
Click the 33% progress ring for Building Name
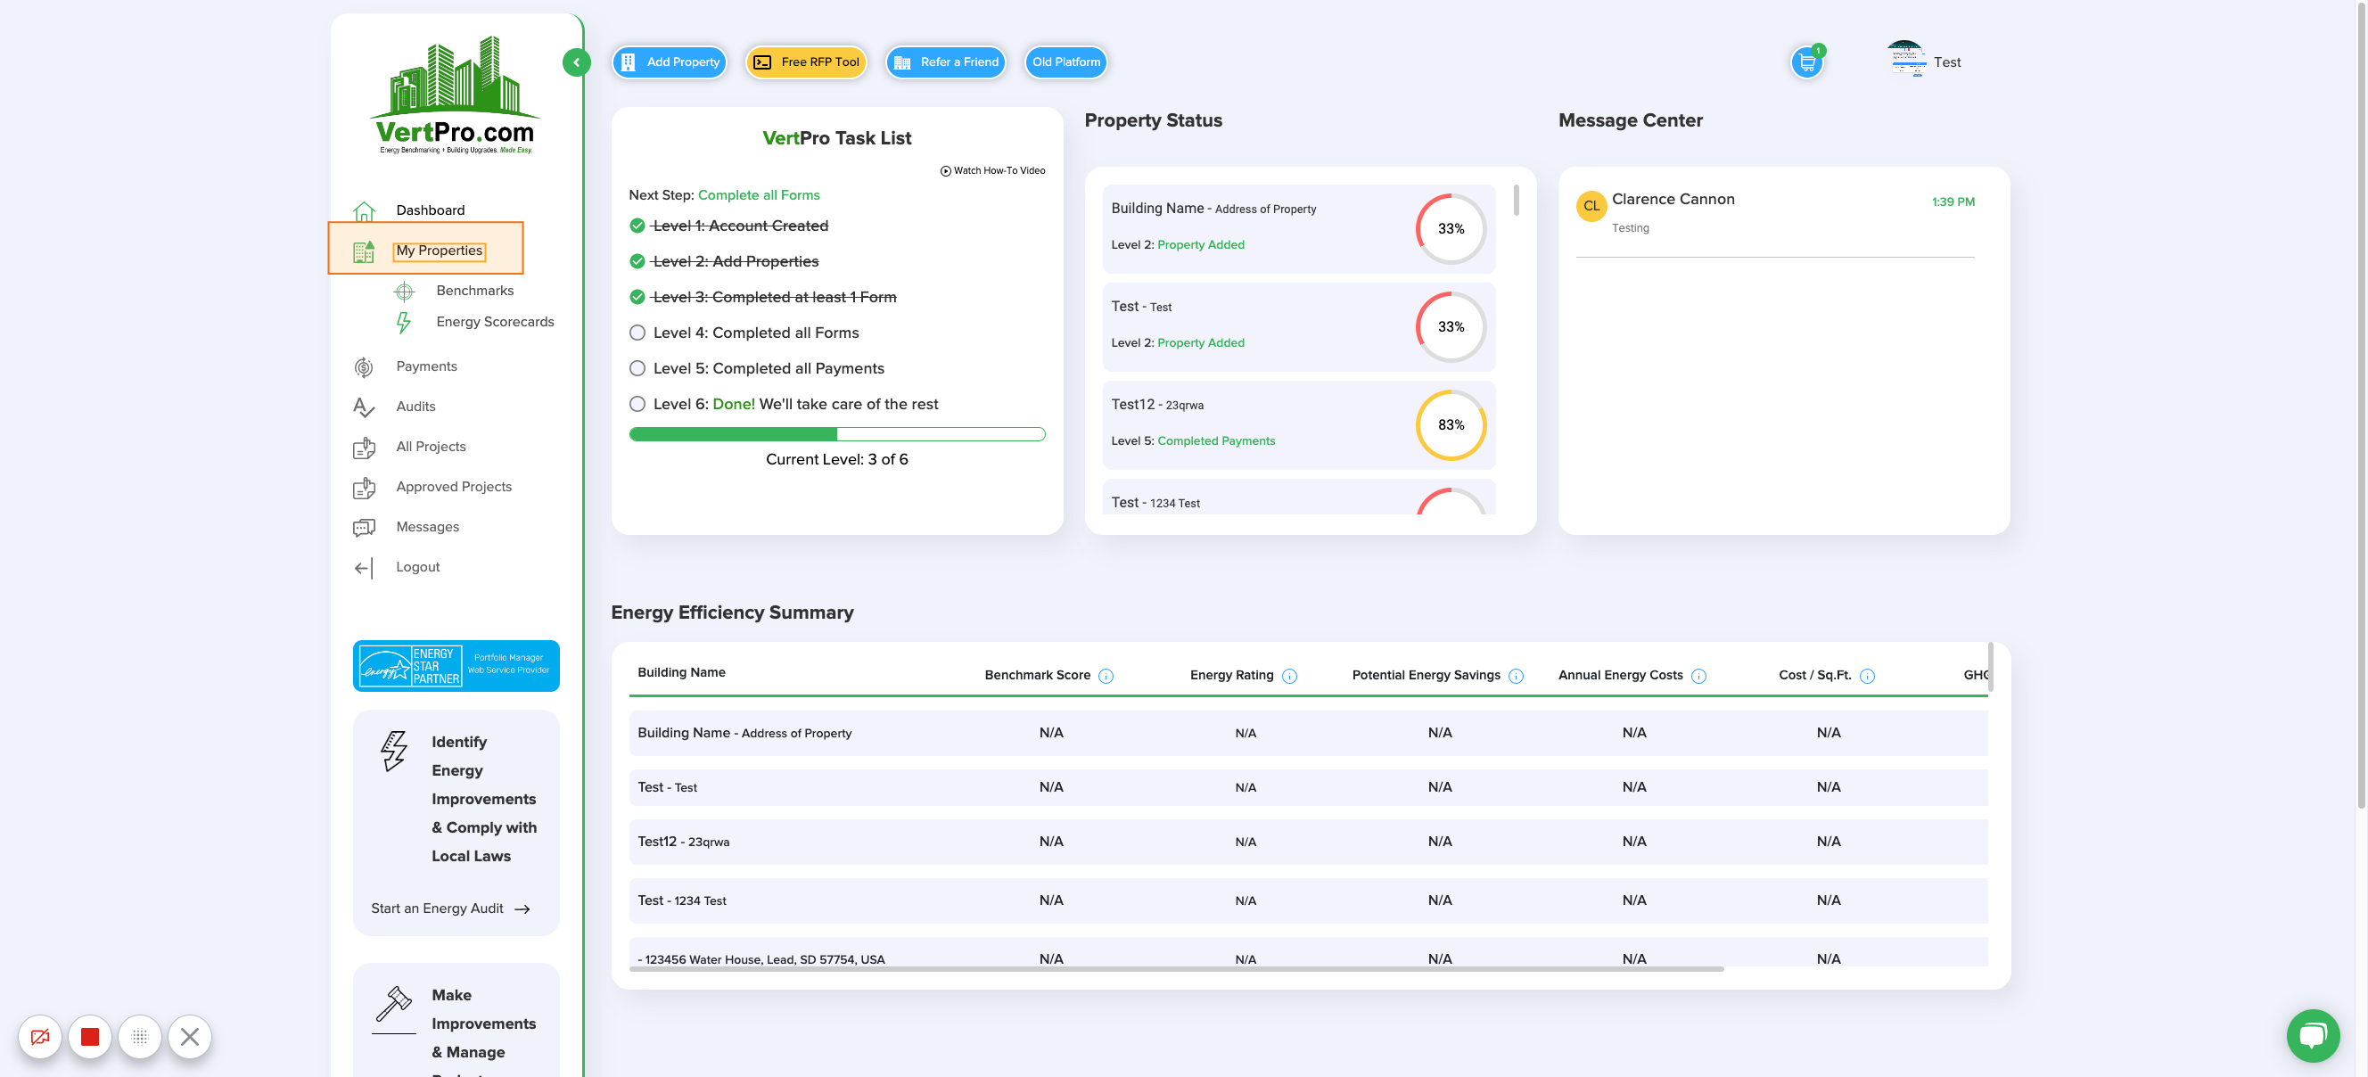pos(1451,230)
